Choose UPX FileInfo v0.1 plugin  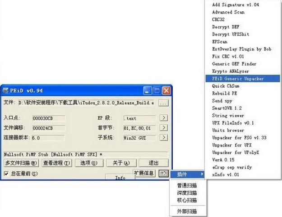point(243,123)
